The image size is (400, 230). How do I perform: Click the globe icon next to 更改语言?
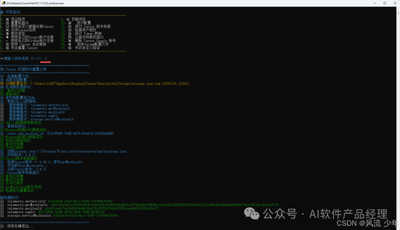point(7,33)
